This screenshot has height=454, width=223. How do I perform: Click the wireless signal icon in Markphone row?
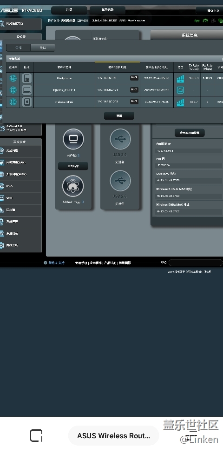coord(180,79)
